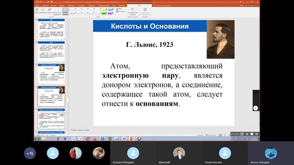Click the Общий доступ share button

251,5
